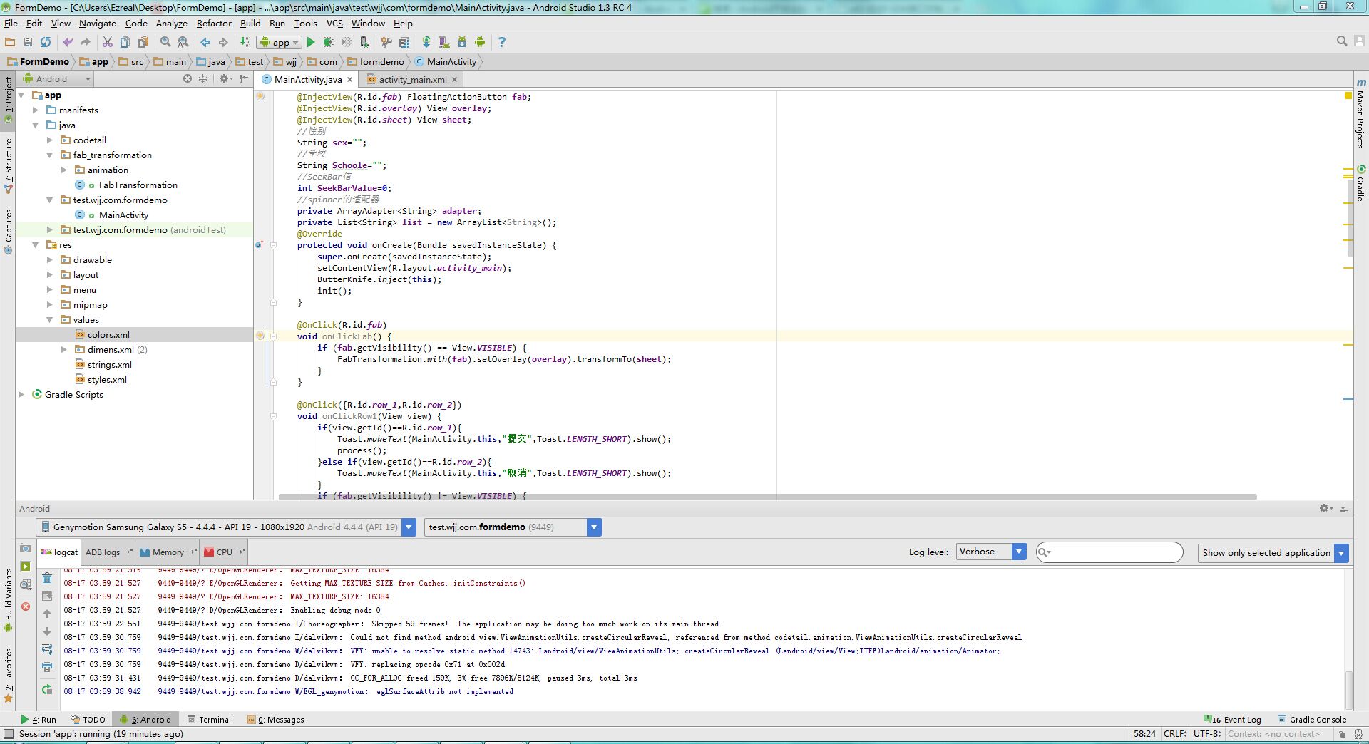Click the Make Project icon

tap(245, 42)
